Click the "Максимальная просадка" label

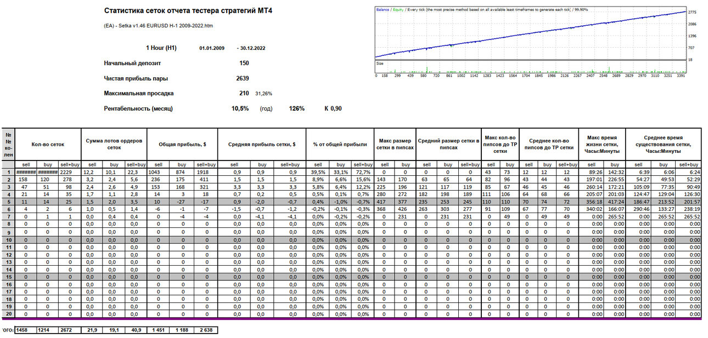click(139, 94)
